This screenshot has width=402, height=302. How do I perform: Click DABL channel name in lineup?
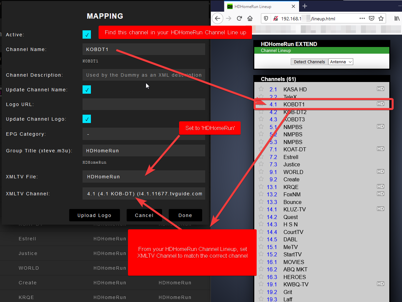coord(290,239)
